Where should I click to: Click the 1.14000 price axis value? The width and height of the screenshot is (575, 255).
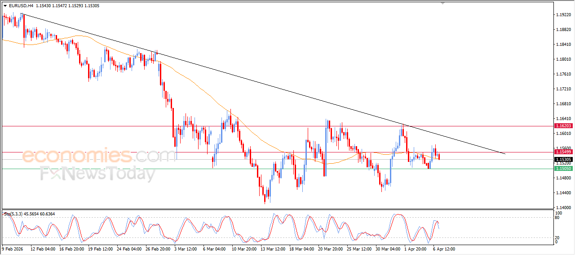click(x=563, y=207)
